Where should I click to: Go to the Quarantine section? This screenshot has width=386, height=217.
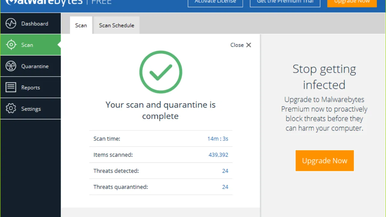(30, 66)
